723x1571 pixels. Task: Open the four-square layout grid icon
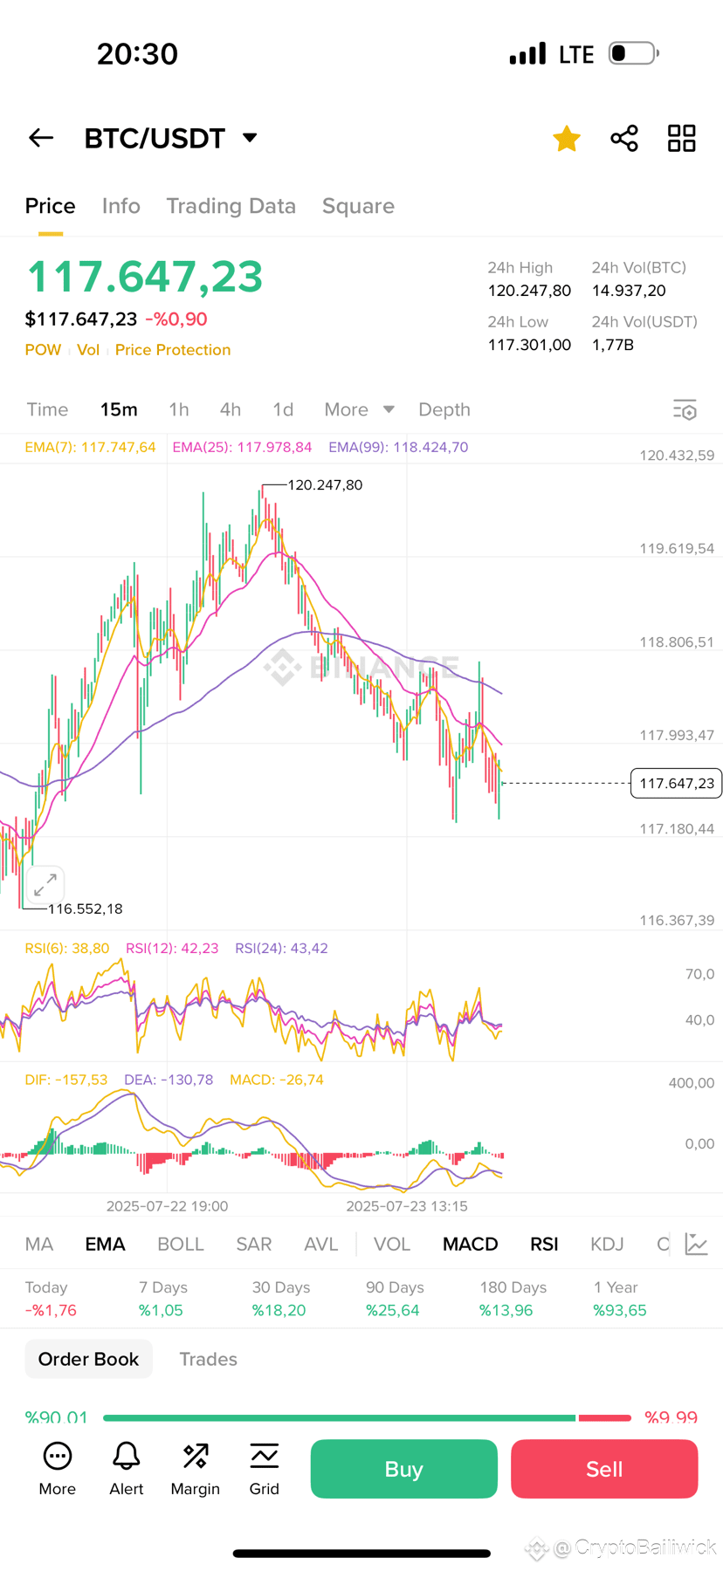(682, 138)
